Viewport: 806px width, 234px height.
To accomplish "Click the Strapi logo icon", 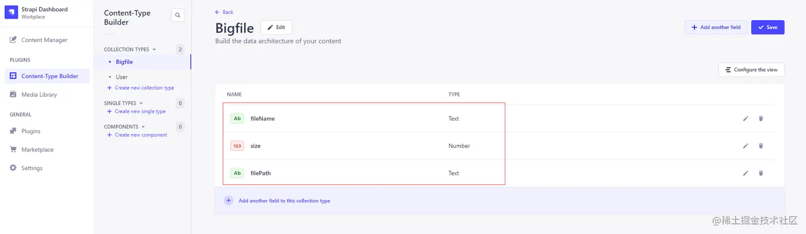I will pos(12,13).
